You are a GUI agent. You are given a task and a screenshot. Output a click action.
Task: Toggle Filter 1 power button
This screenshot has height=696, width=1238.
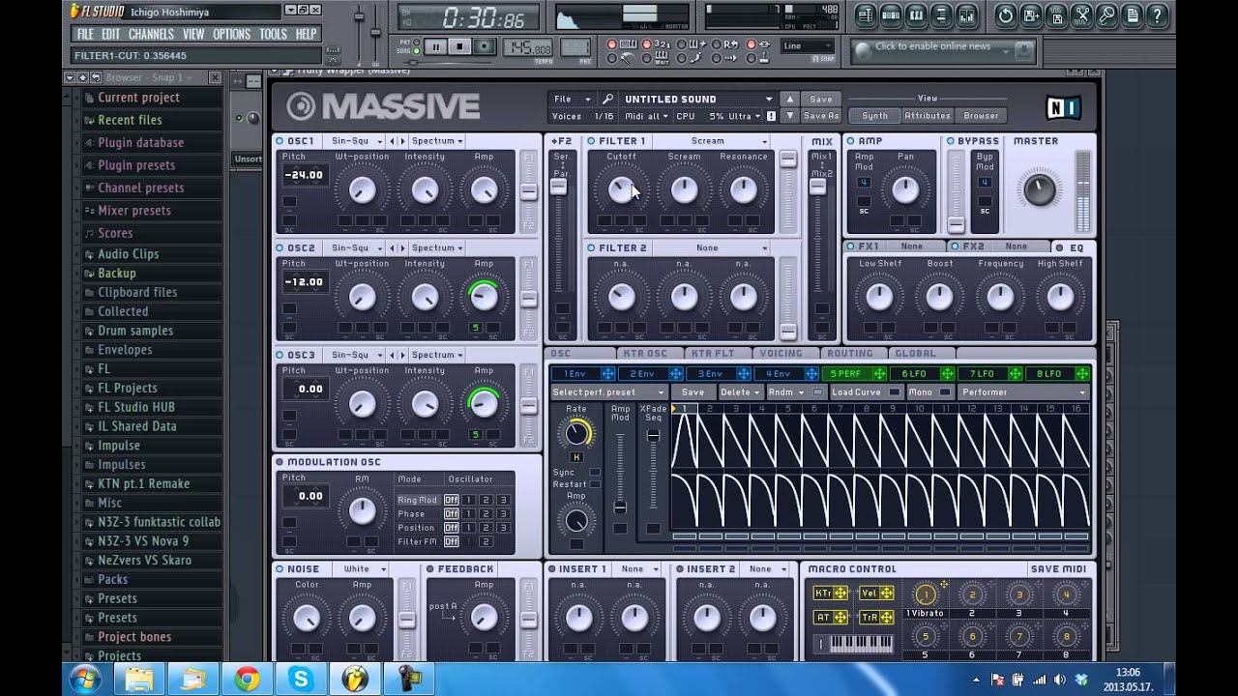[591, 141]
